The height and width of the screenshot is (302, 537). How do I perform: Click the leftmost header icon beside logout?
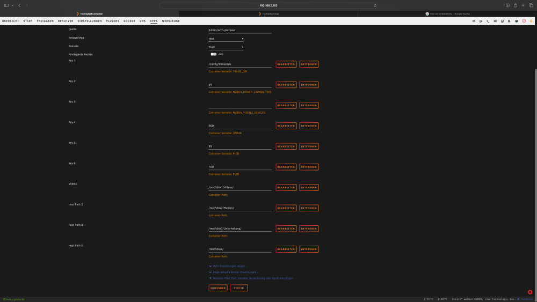pyautogui.click(x=474, y=21)
